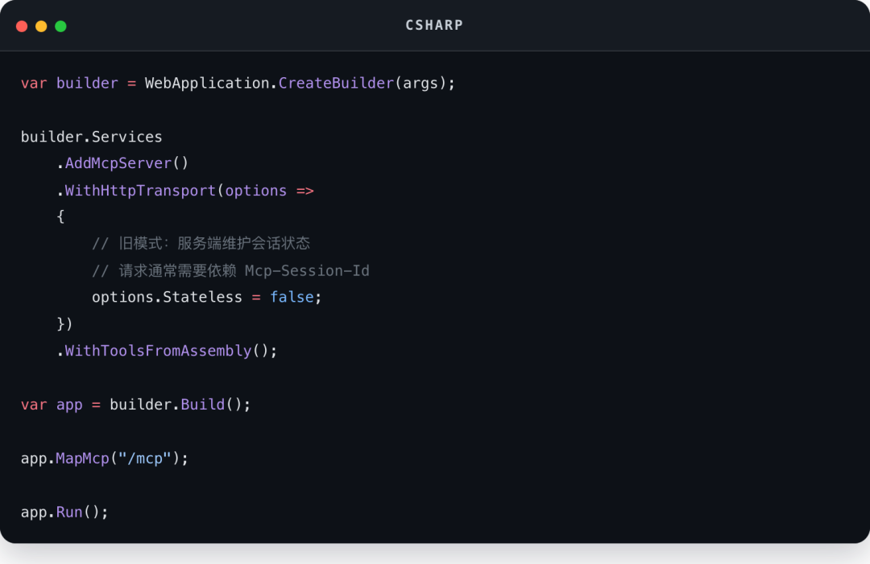The height and width of the screenshot is (564, 870).
Task: Click the args argument
Action: pos(420,83)
